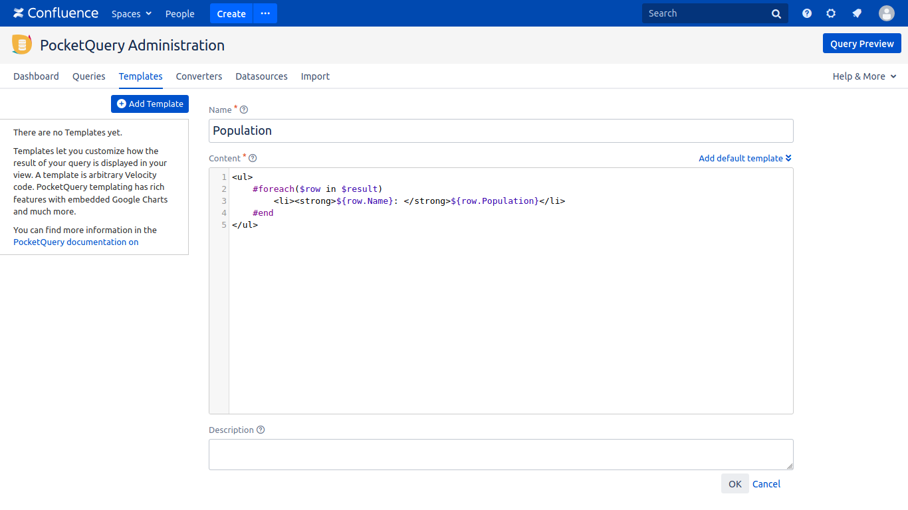This screenshot has height=510, width=908.
Task: Click the Add Template button
Action: pyautogui.click(x=150, y=104)
